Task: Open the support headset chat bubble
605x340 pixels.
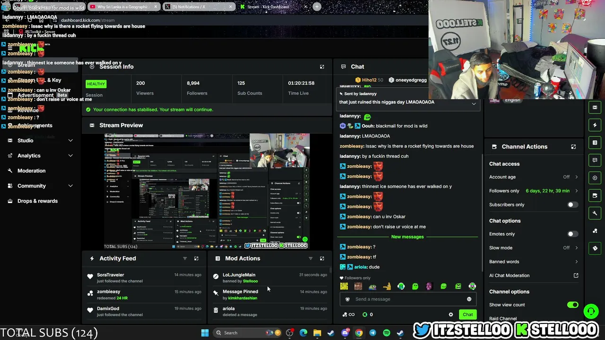Action: coord(591,311)
